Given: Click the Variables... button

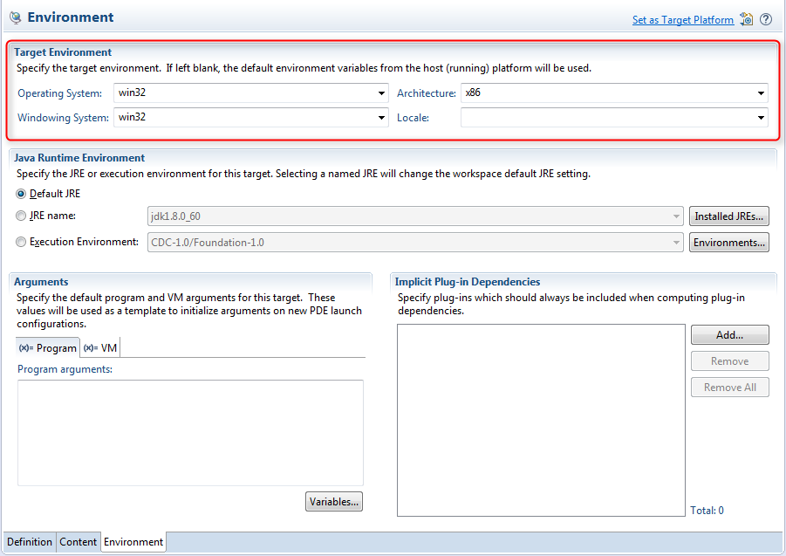Looking at the screenshot, I should 334,501.
